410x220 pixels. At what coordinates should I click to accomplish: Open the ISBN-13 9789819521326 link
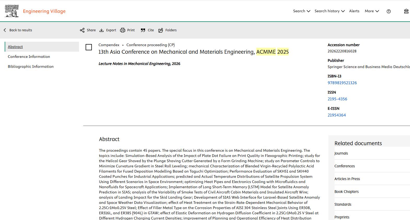click(x=342, y=83)
